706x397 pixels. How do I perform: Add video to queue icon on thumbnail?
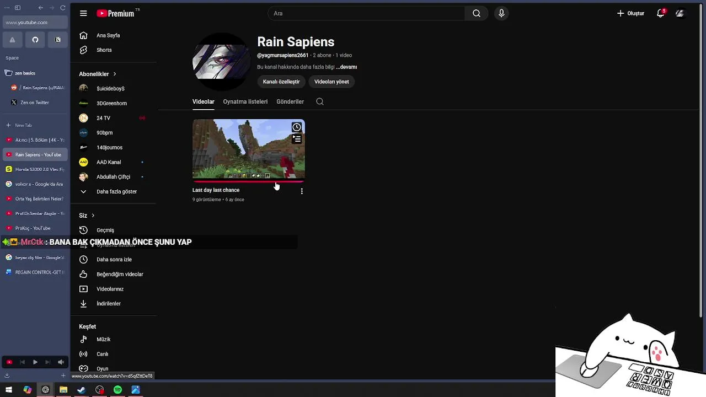(297, 139)
